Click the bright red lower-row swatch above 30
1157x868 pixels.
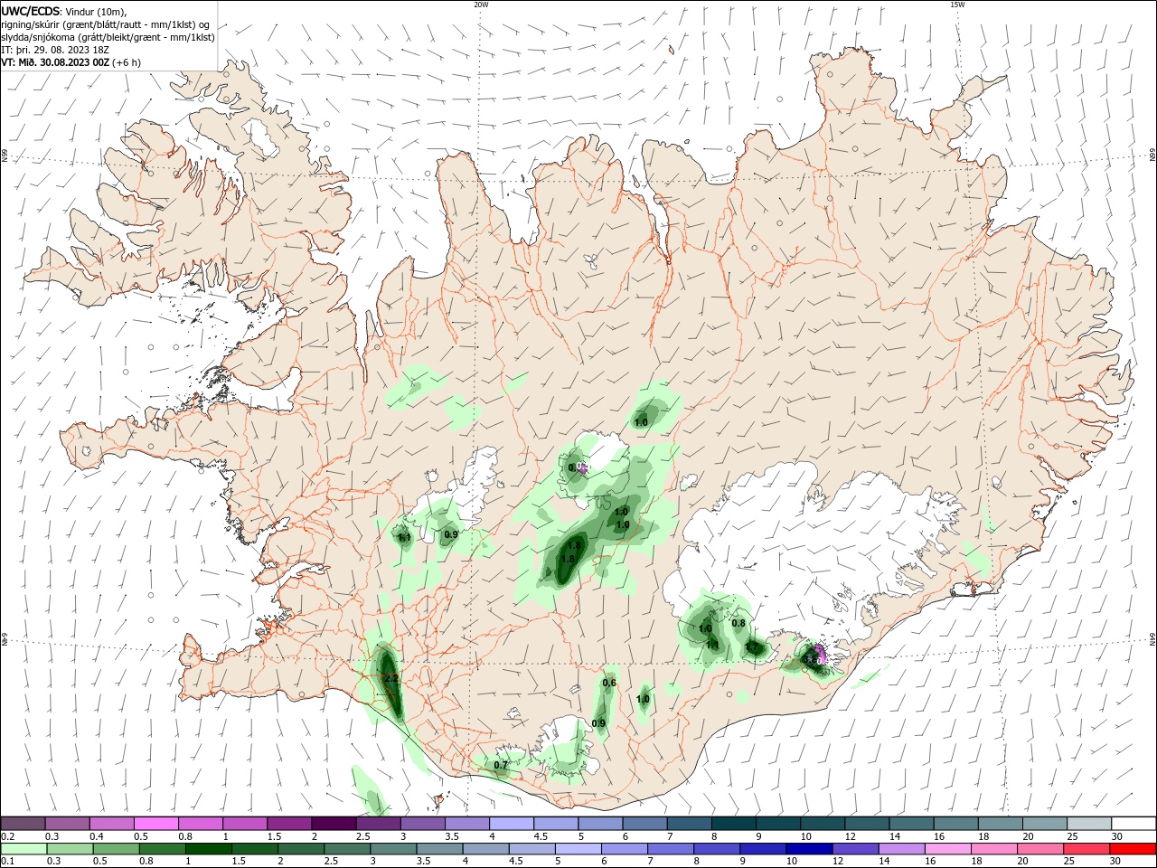(x=1133, y=849)
